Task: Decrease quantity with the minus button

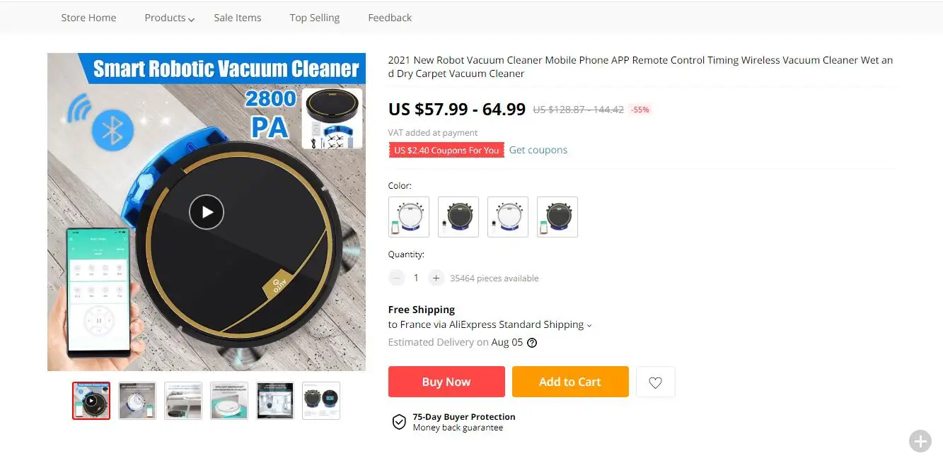Action: click(397, 278)
